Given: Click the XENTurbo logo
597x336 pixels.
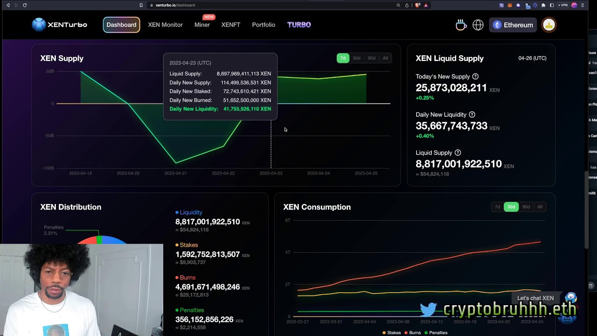Looking at the screenshot, I should pos(60,25).
